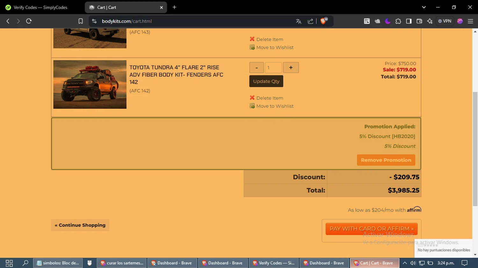Delete the AFC 143 item
The image size is (478, 268).
[x=270, y=39]
